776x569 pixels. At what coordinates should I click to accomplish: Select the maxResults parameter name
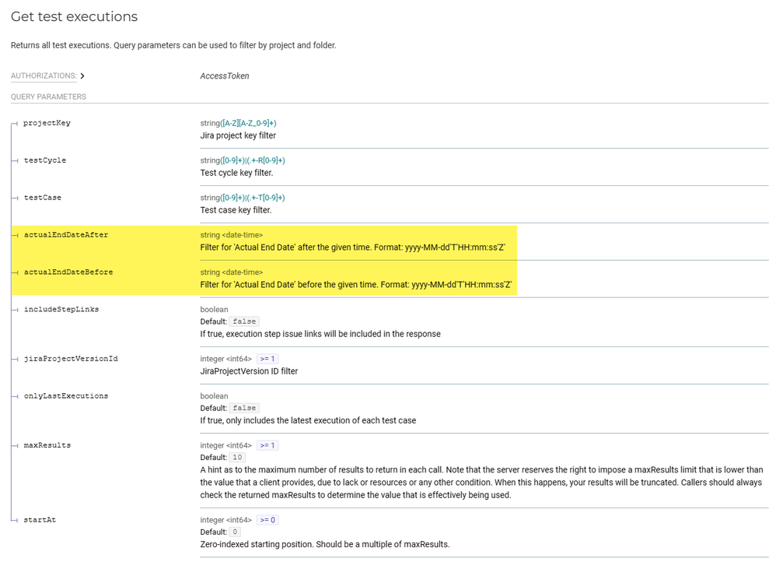[x=47, y=445]
